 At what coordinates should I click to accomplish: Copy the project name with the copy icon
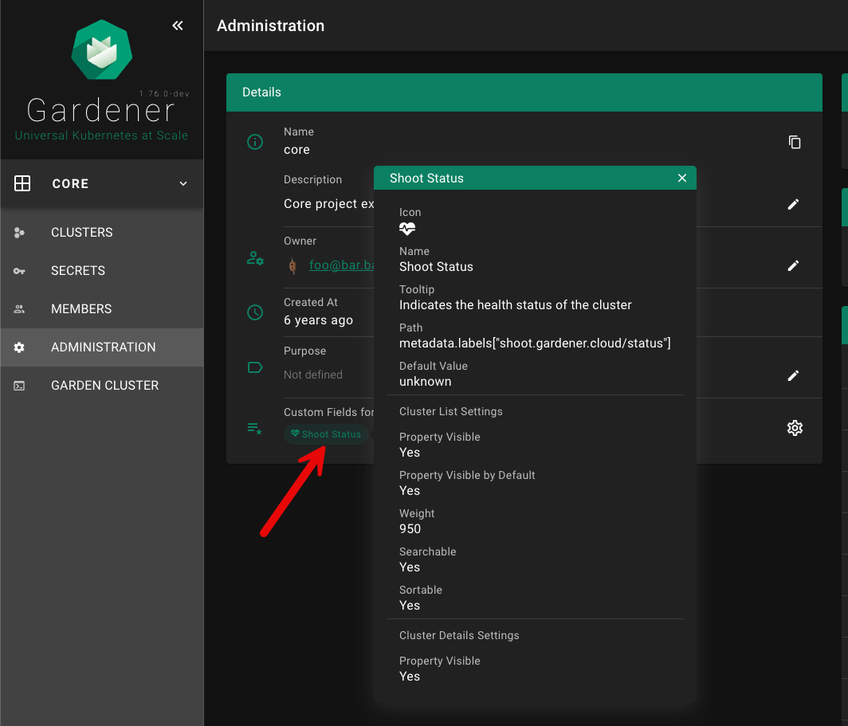coord(794,142)
